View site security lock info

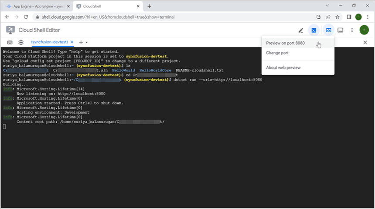(37, 17)
